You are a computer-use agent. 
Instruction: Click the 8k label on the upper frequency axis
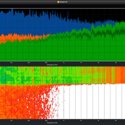click(x=116, y=63)
